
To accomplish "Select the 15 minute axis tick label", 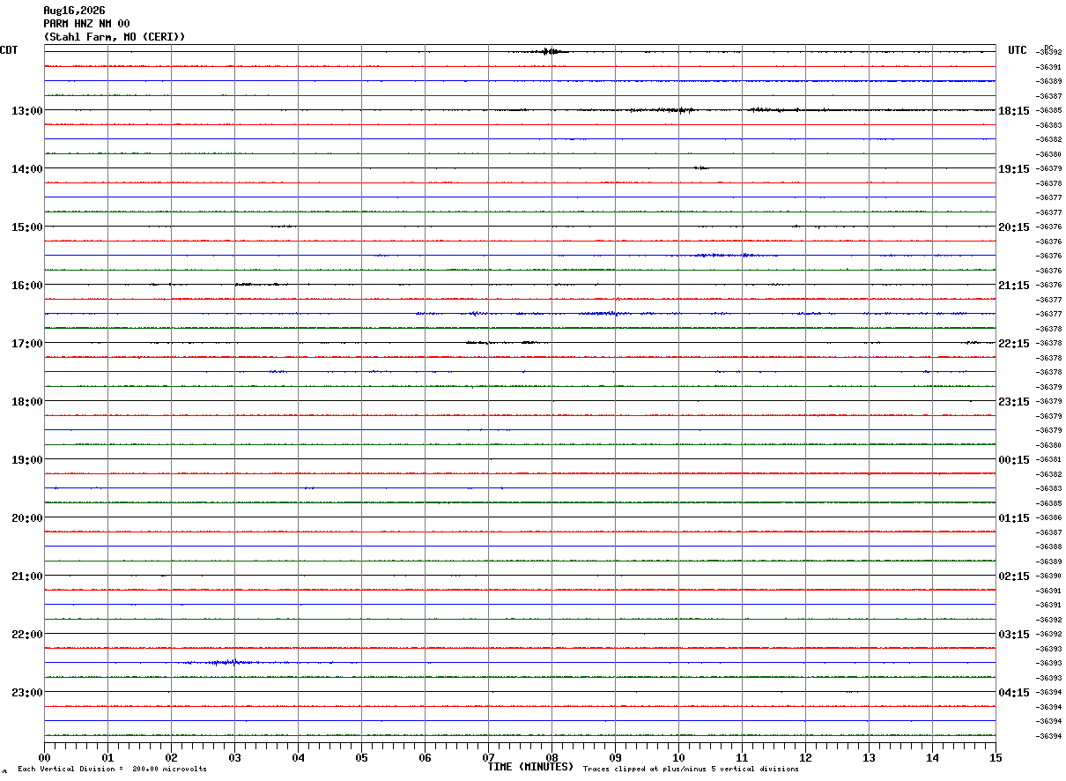I will [x=996, y=758].
